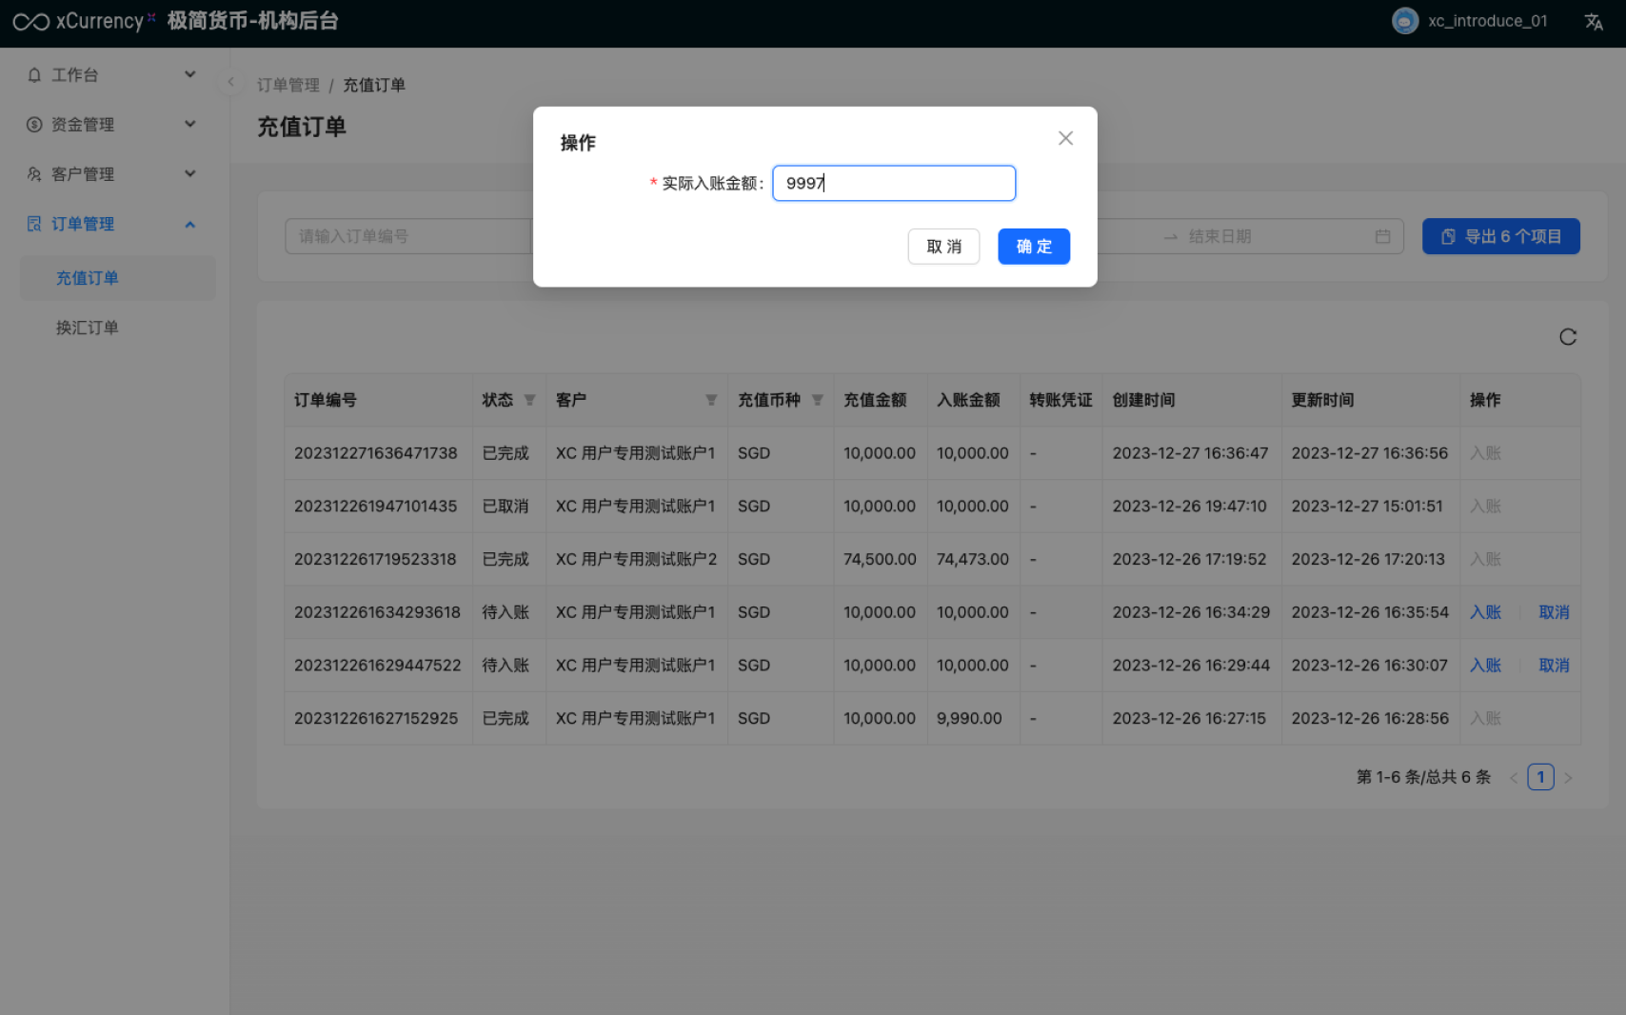Screen dimensions: 1626x1015
Task: Click the xc_introduce_01 user avatar
Action: pos(1405,21)
